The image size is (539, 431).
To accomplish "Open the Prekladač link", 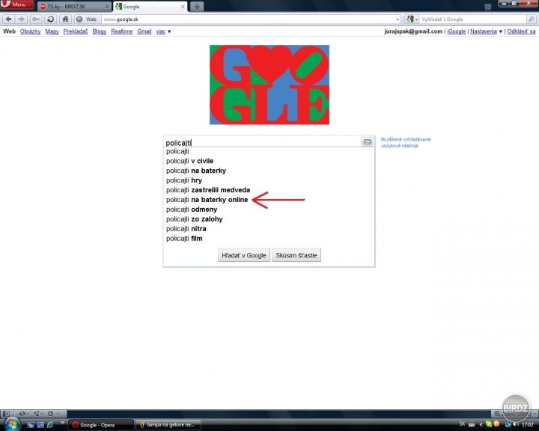I will 76,31.
